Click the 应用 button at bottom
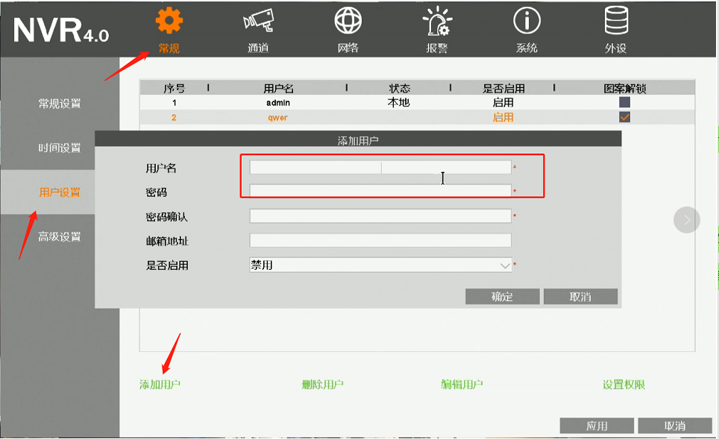Viewport: 719px width, 439px height. pos(597,426)
